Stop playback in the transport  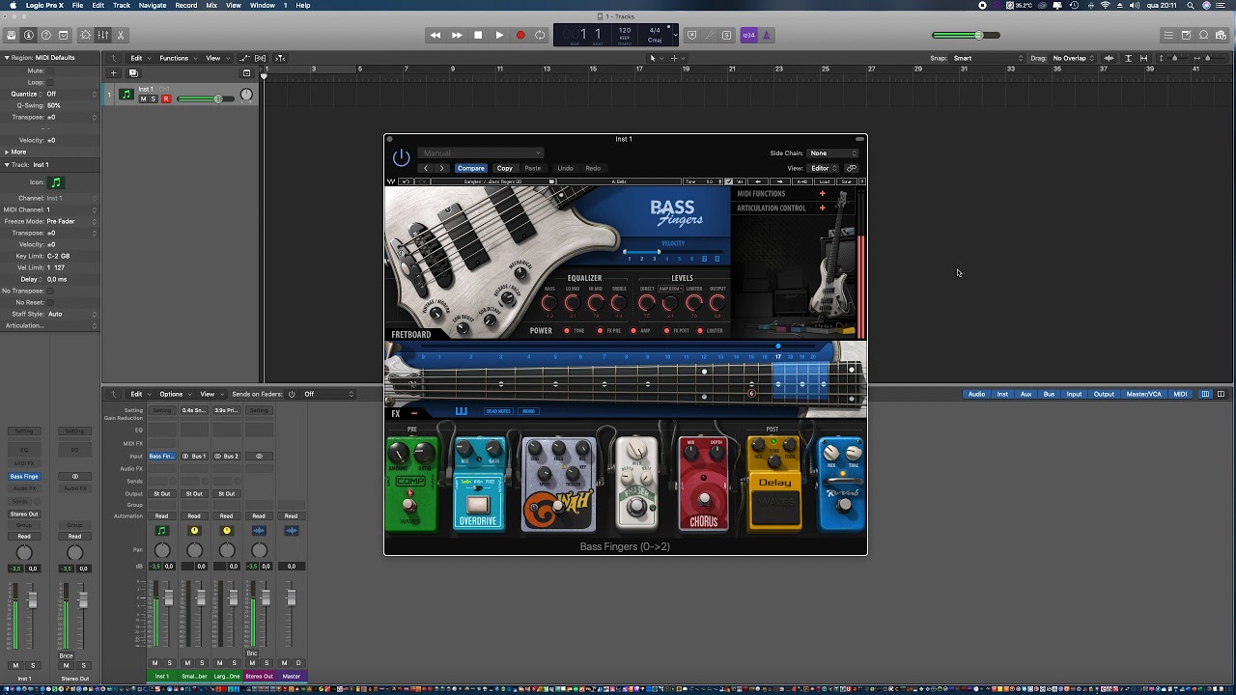coord(478,36)
